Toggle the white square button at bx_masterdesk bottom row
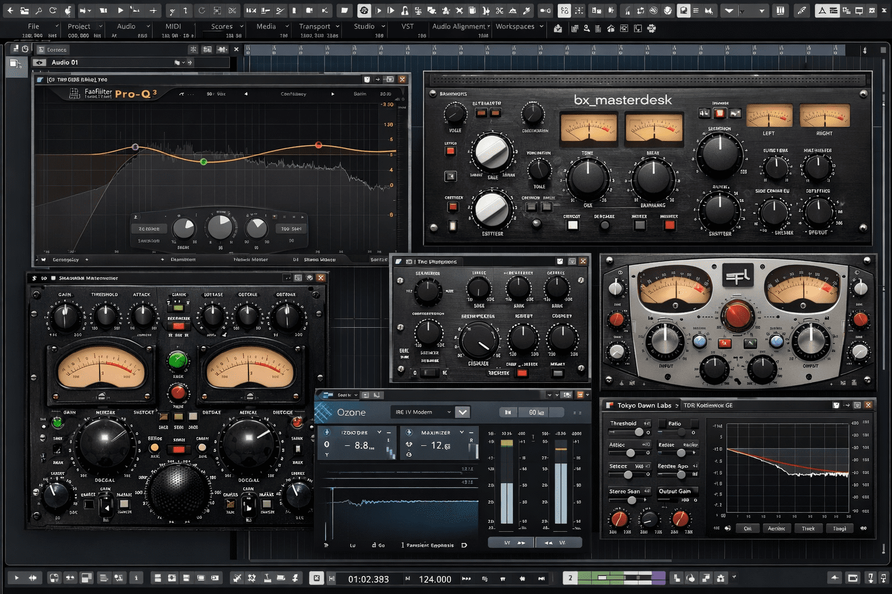 [x=573, y=225]
